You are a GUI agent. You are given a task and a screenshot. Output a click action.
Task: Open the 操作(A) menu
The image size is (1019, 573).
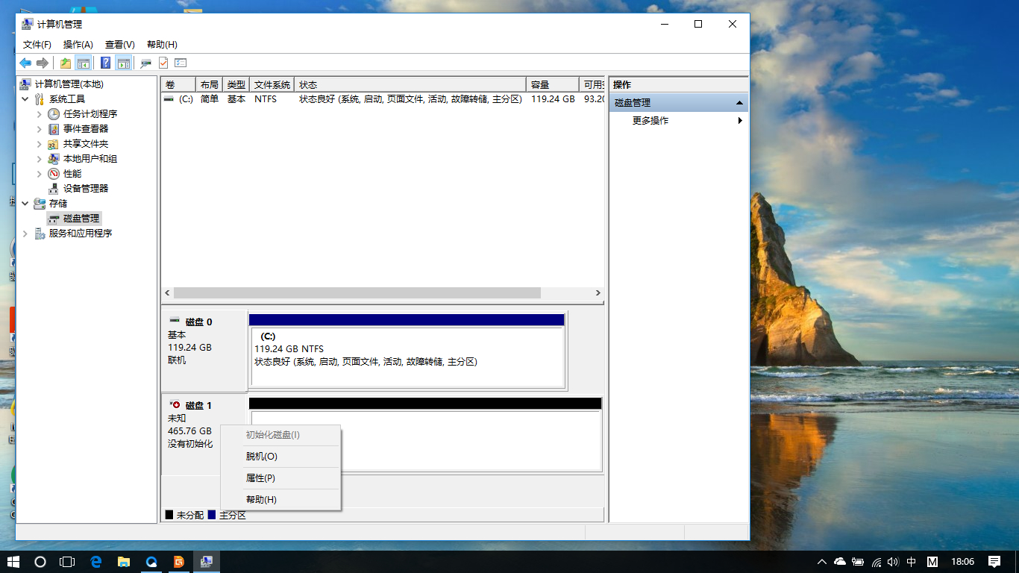click(78, 45)
